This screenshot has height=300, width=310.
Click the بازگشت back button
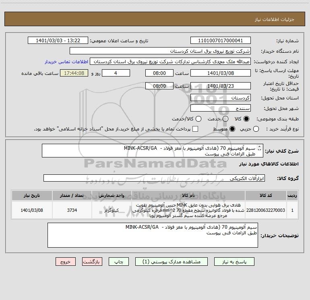click(x=92, y=262)
